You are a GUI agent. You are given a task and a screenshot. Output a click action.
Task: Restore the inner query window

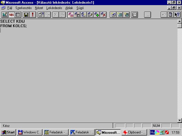tap(174, 8)
